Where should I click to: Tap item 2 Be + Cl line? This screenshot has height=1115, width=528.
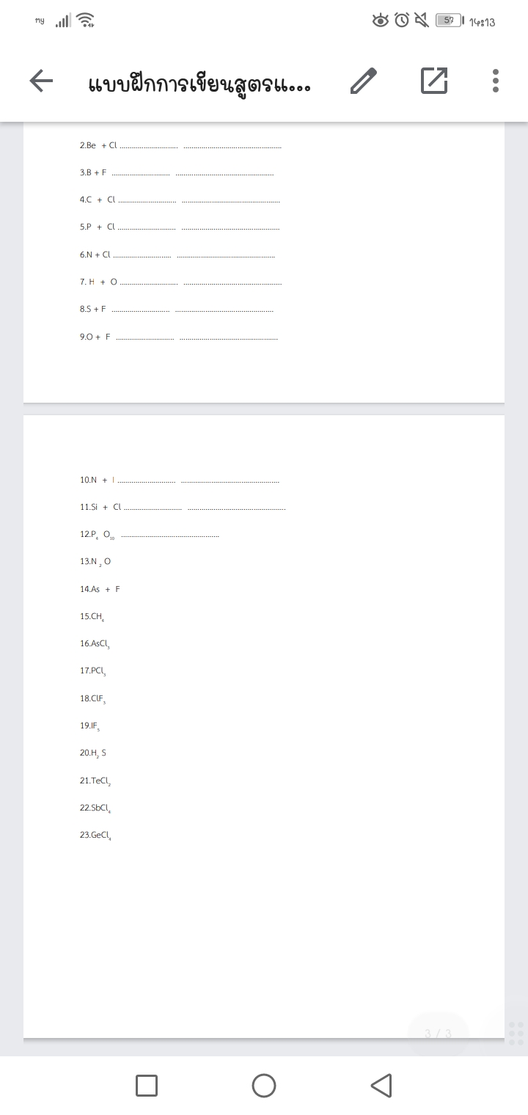(180, 145)
